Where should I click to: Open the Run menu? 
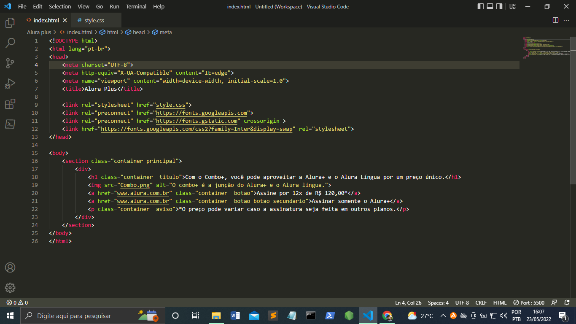[x=114, y=6]
